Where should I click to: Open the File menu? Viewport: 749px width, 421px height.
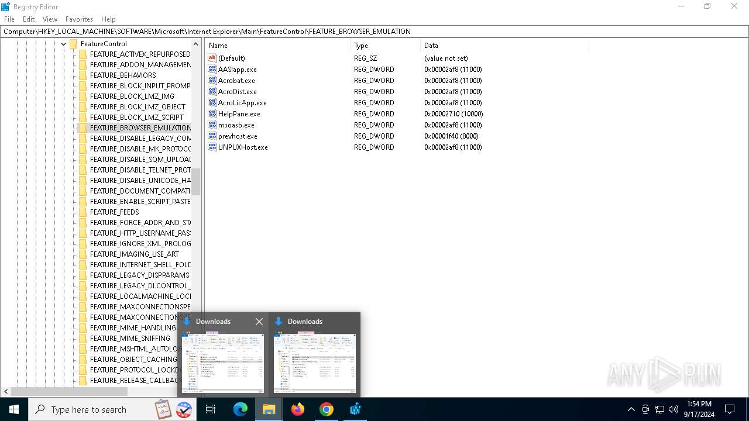pyautogui.click(x=9, y=19)
